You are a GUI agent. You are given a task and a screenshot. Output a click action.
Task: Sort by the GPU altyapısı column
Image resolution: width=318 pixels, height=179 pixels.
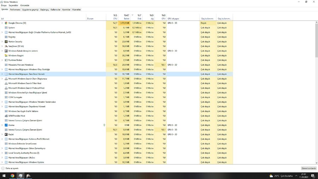pos(183,17)
